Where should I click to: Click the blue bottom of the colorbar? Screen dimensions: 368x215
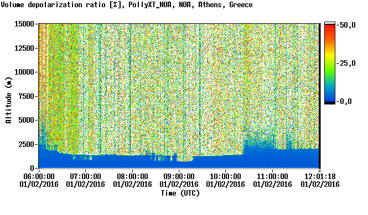coord(329,95)
